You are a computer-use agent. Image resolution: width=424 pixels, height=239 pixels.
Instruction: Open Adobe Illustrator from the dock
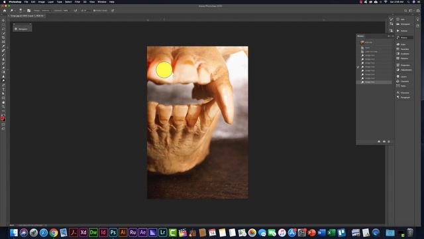pyautogui.click(x=123, y=232)
